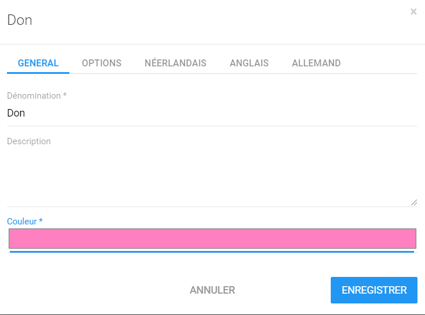The image size is (425, 315).
Task: Show the ALLEMAND tab
Action: 316,63
